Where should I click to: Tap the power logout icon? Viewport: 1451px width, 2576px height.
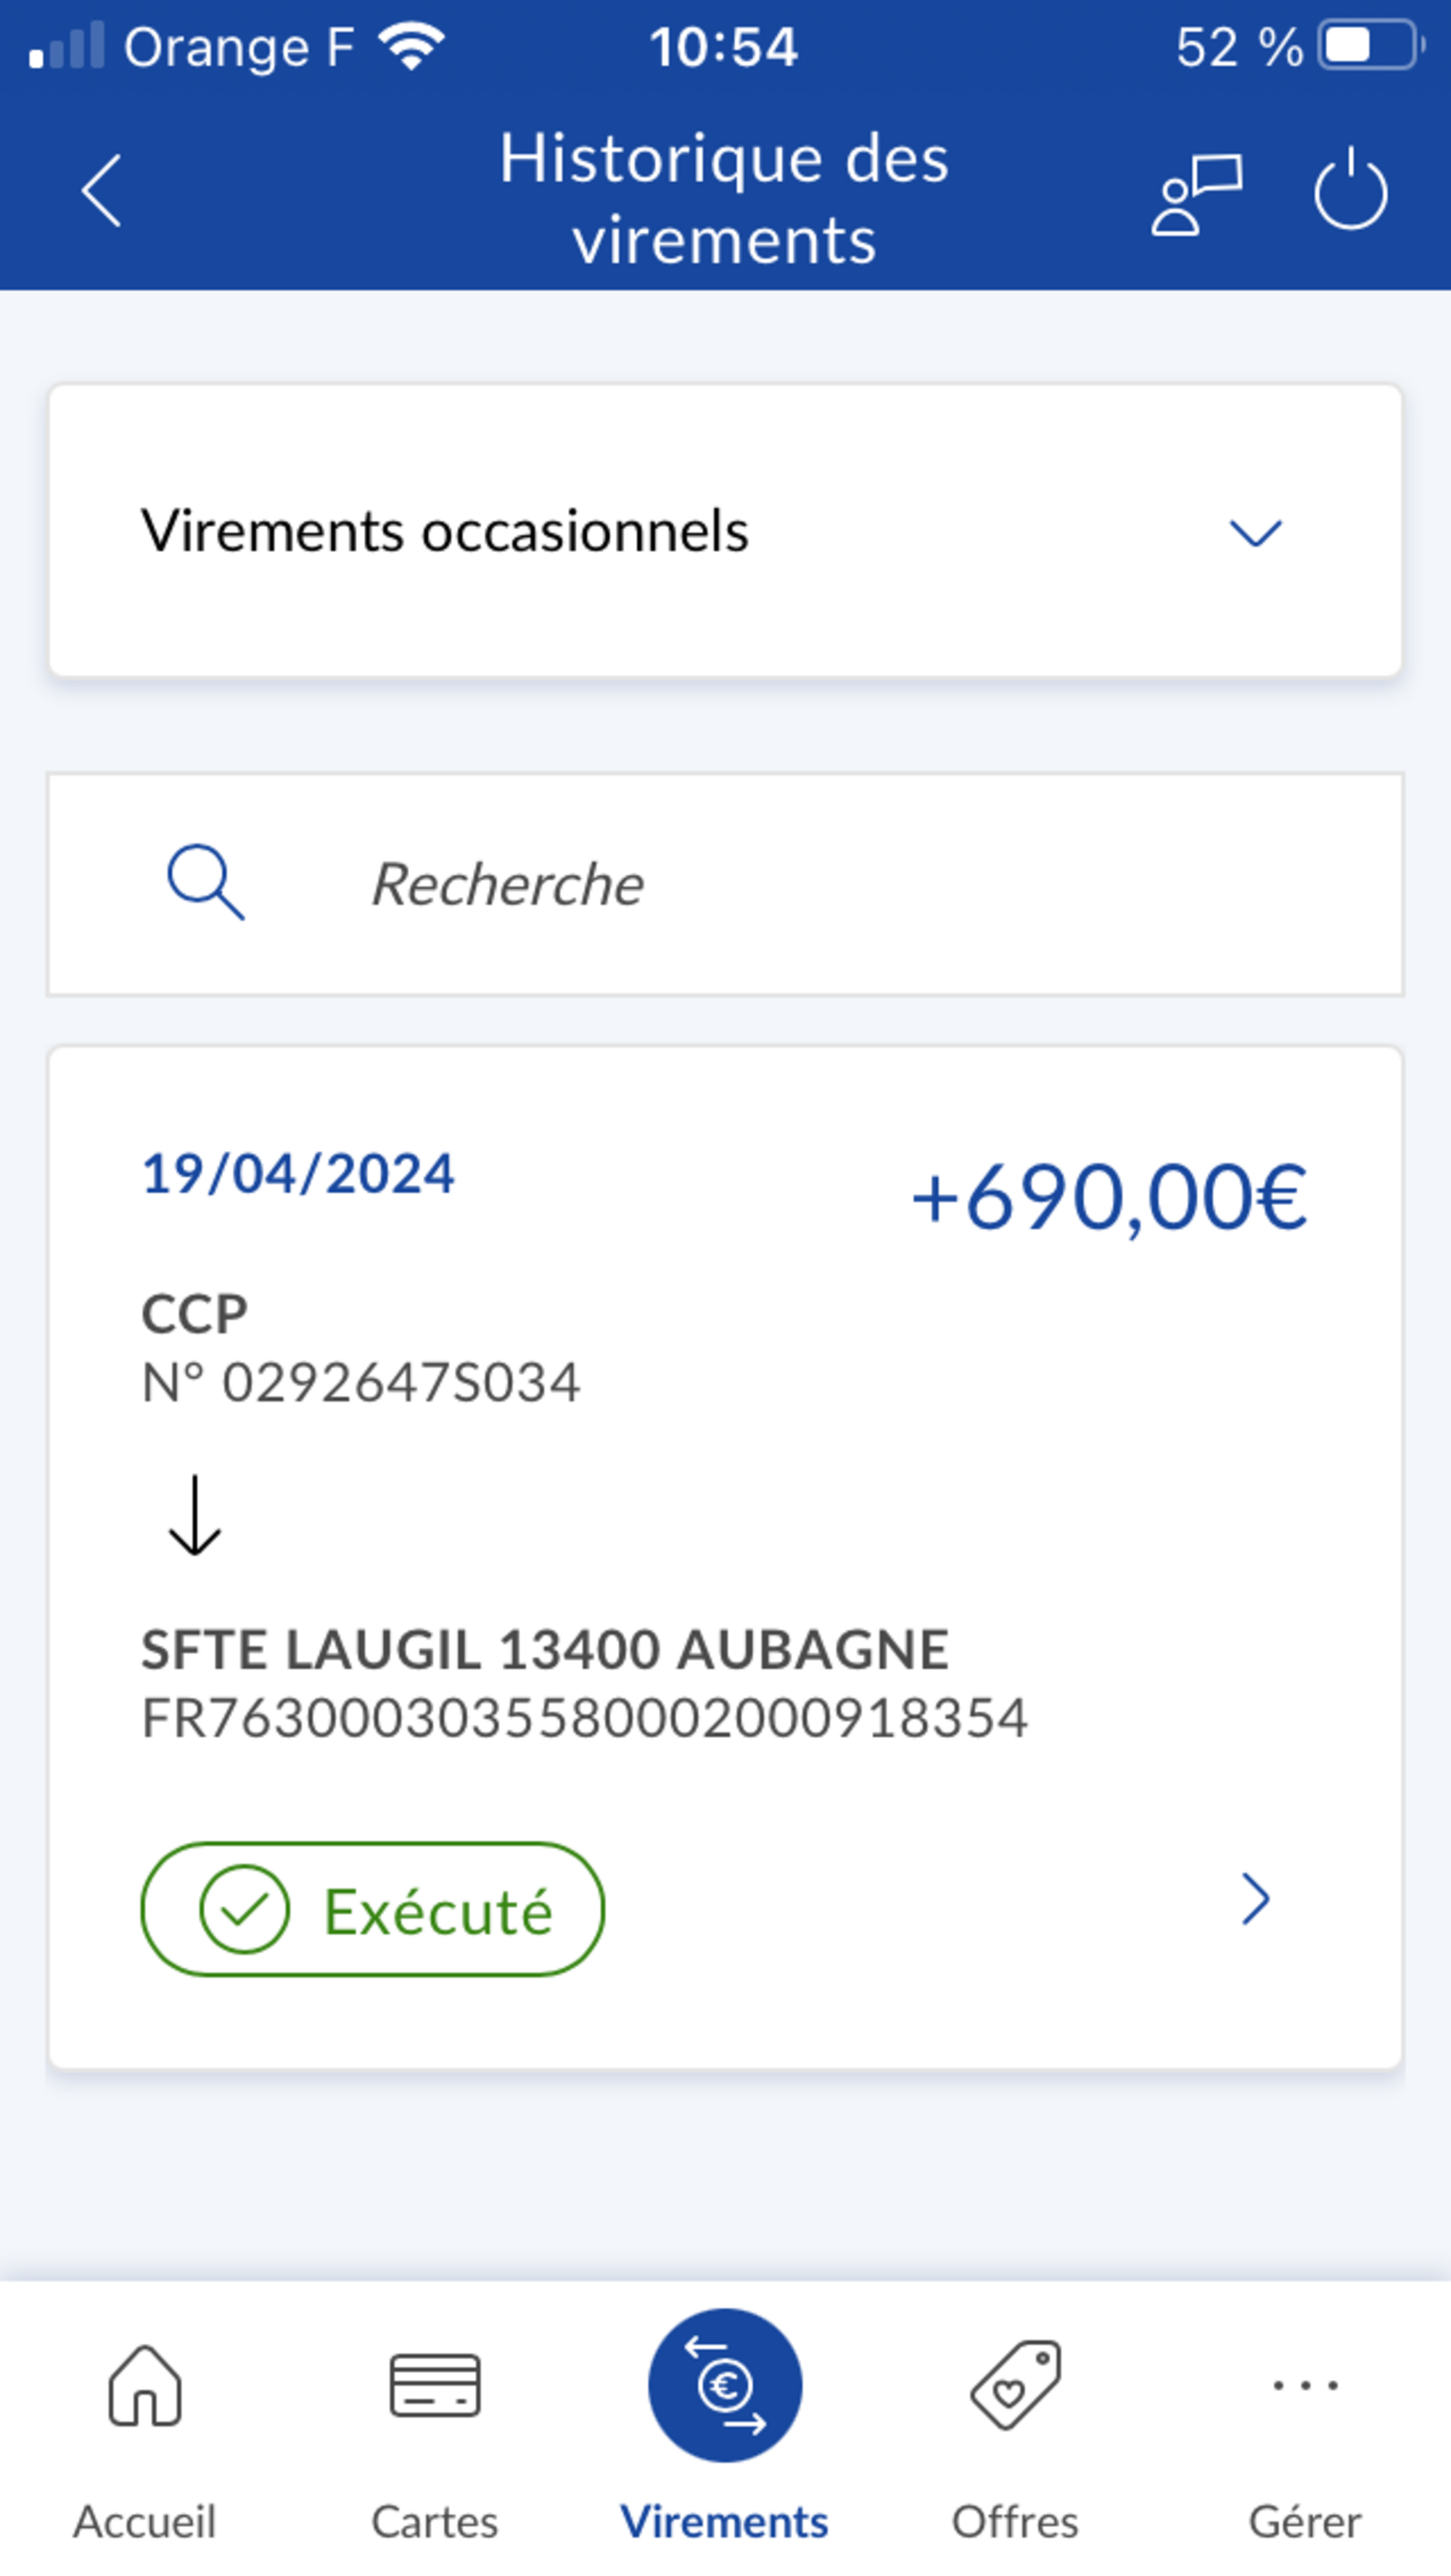pos(1350,190)
